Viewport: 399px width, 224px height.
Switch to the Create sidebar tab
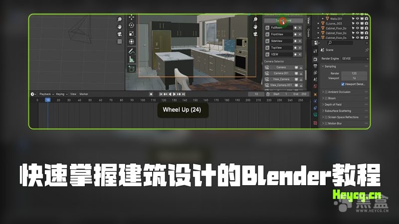pyautogui.click(x=309, y=32)
